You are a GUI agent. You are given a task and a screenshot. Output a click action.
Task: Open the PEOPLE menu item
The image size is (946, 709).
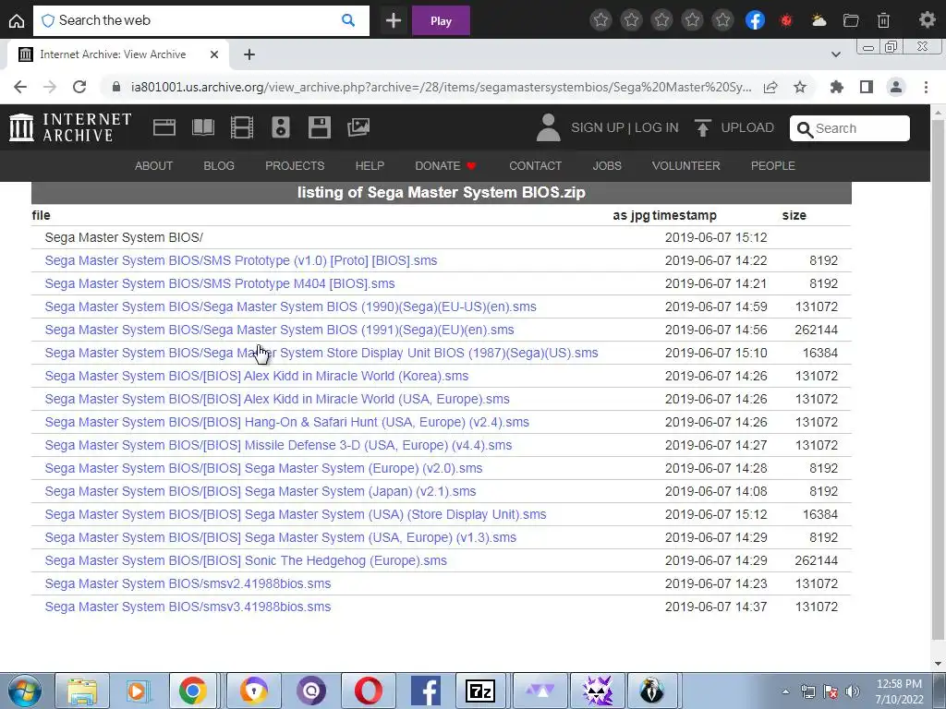click(772, 166)
